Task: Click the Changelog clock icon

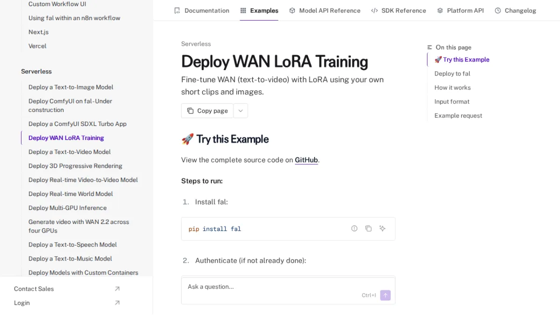Action: point(498,10)
